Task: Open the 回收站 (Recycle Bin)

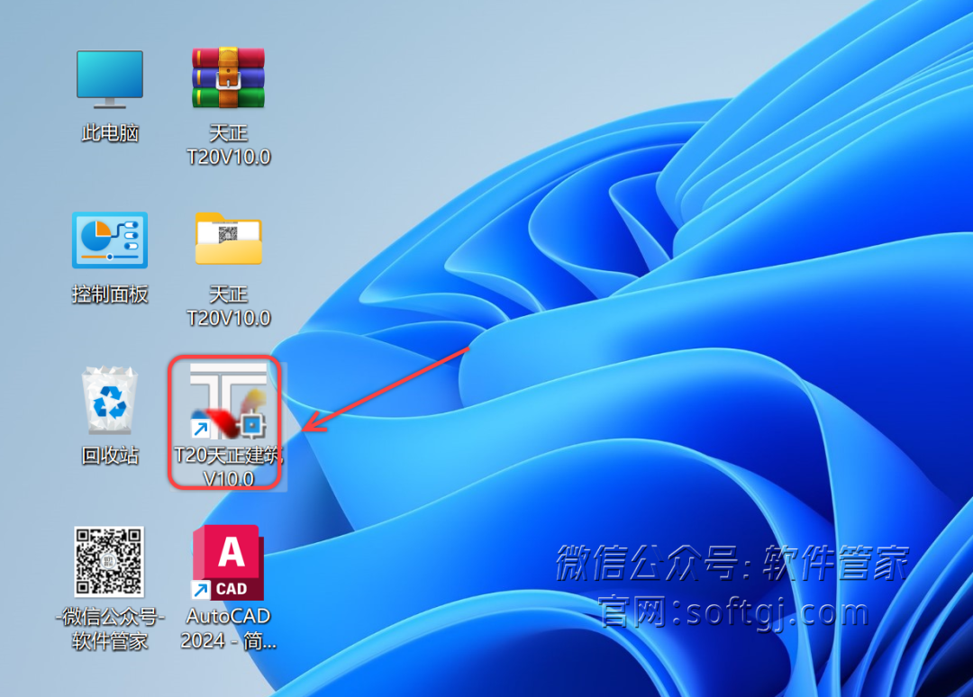Action: coord(108,399)
